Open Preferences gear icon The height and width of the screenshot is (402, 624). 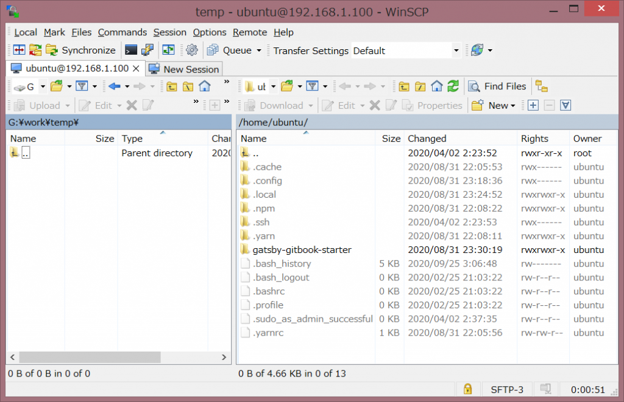[192, 50]
